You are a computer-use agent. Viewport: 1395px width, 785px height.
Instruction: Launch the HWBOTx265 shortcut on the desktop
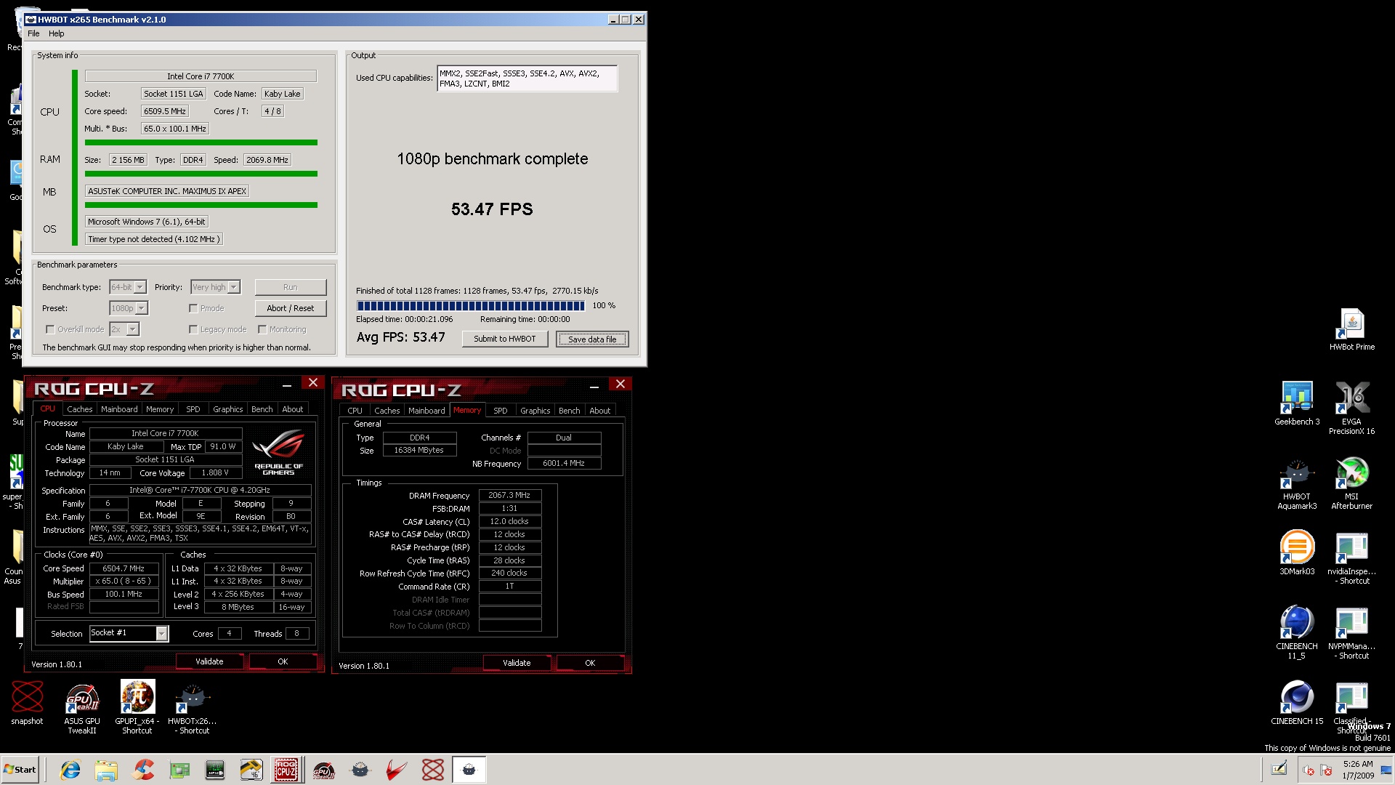tap(193, 708)
